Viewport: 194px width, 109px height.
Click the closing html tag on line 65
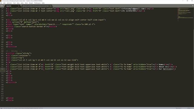tap(10, 100)
